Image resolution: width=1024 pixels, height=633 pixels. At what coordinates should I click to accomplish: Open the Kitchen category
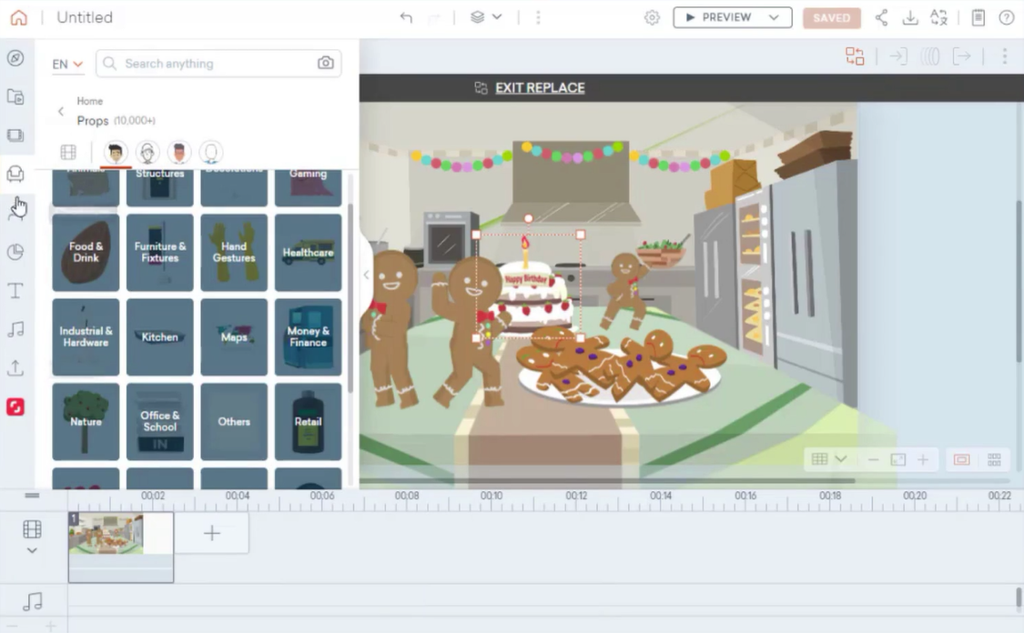[160, 337]
